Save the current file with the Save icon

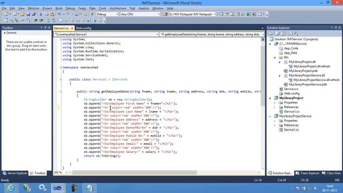pos(28,14)
